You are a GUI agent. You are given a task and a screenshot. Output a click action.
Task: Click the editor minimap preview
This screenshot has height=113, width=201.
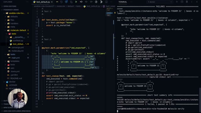coord(109,12)
